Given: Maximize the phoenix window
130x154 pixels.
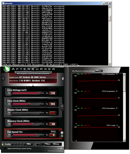Looking at the screenshot, I should click(x=107, y=3).
